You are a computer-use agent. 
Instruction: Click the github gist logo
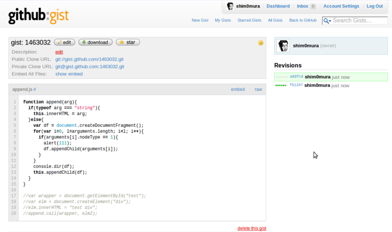[38, 16]
